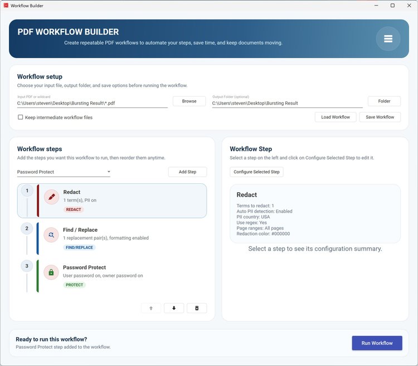Click the REDACT tag badge
Image resolution: width=418 pixels, height=366 pixels.
pyautogui.click(x=74, y=209)
